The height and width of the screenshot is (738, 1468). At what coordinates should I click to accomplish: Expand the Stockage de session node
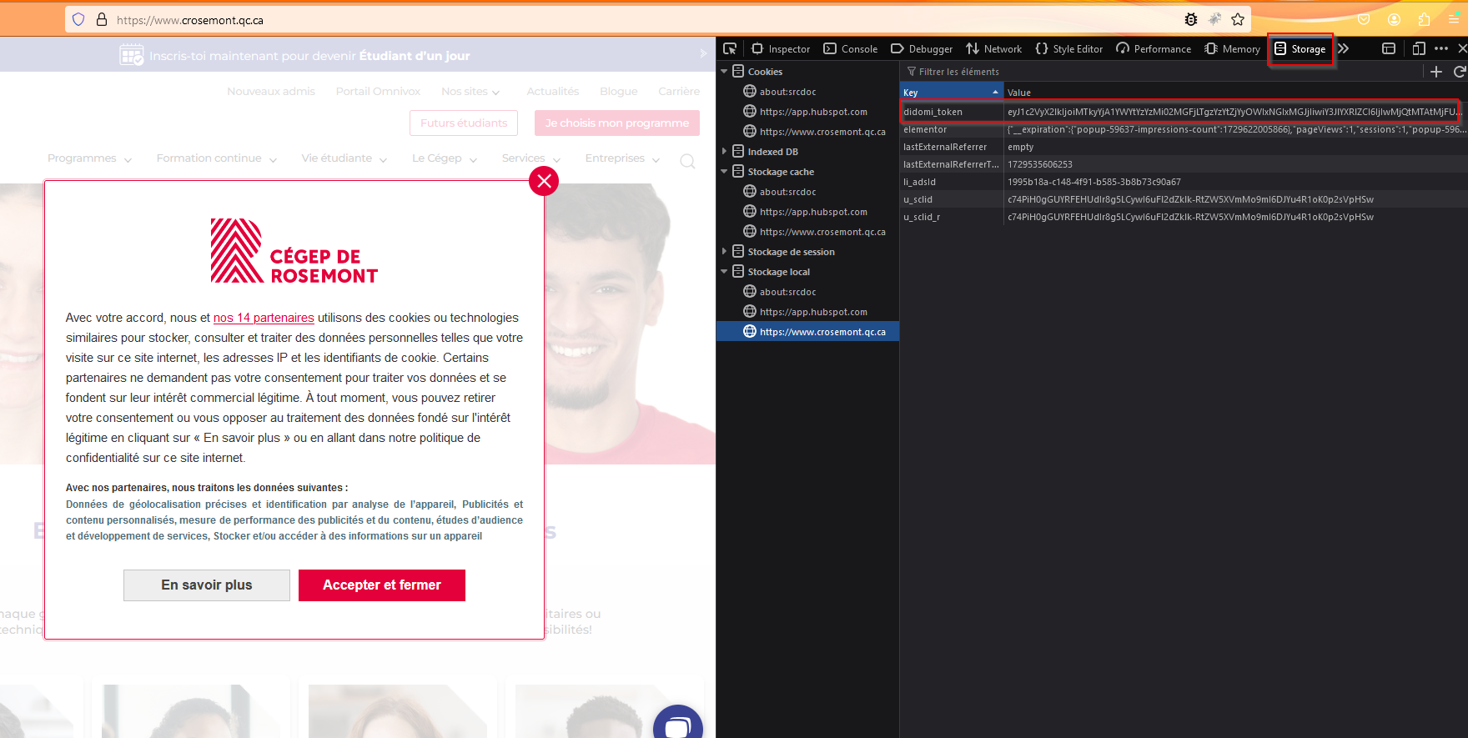[724, 252]
